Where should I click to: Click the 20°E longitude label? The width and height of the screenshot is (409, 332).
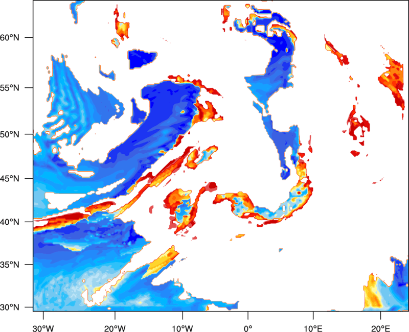tap(380, 328)
